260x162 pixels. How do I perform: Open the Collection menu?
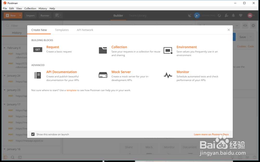(x=30, y=9)
